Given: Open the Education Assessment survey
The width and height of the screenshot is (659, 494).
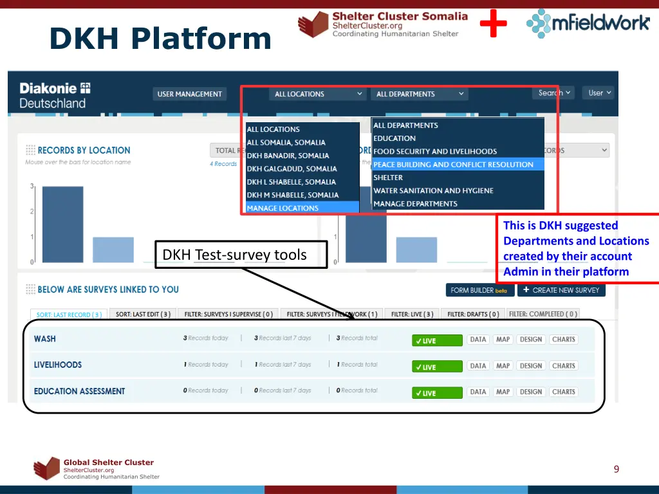Looking at the screenshot, I should [x=79, y=391].
